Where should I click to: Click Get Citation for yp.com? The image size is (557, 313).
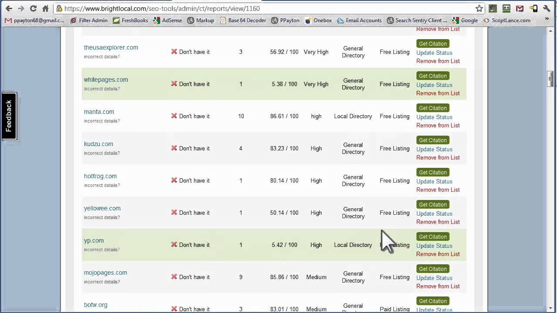click(433, 236)
